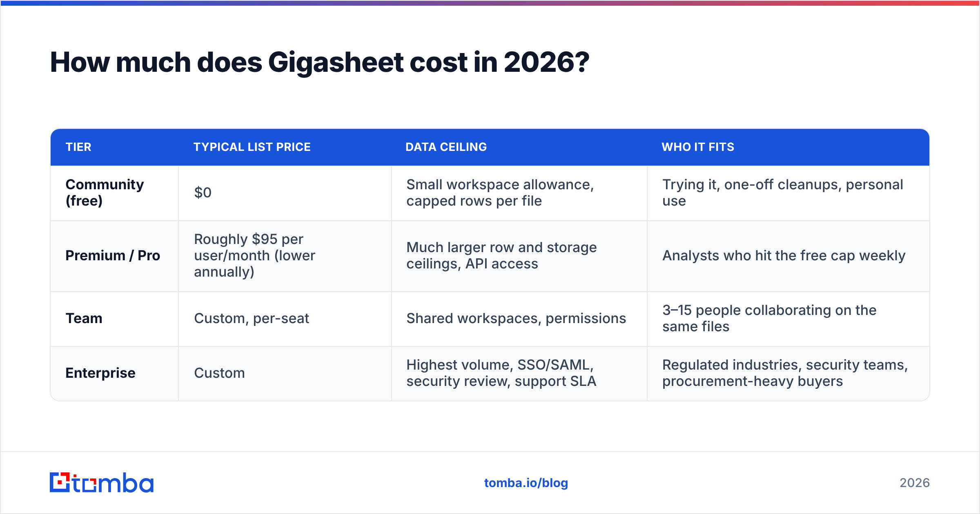The height and width of the screenshot is (514, 980).
Task: Select the TYPICAL LIST PRICE header
Action: [252, 147]
